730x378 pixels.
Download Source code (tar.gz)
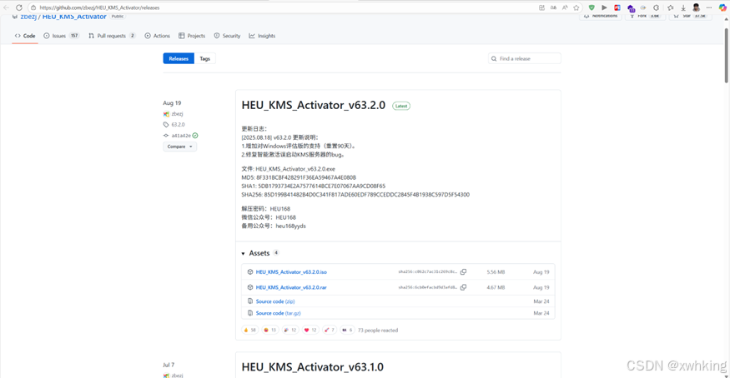click(278, 313)
